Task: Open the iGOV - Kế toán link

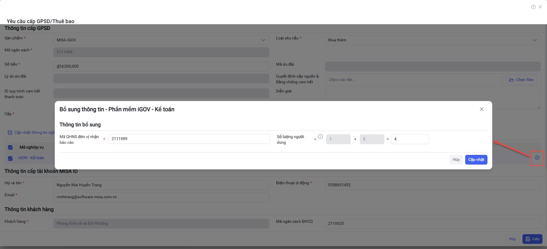Action: (x=31, y=158)
